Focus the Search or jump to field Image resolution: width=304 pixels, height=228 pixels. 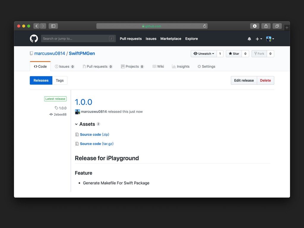point(78,39)
